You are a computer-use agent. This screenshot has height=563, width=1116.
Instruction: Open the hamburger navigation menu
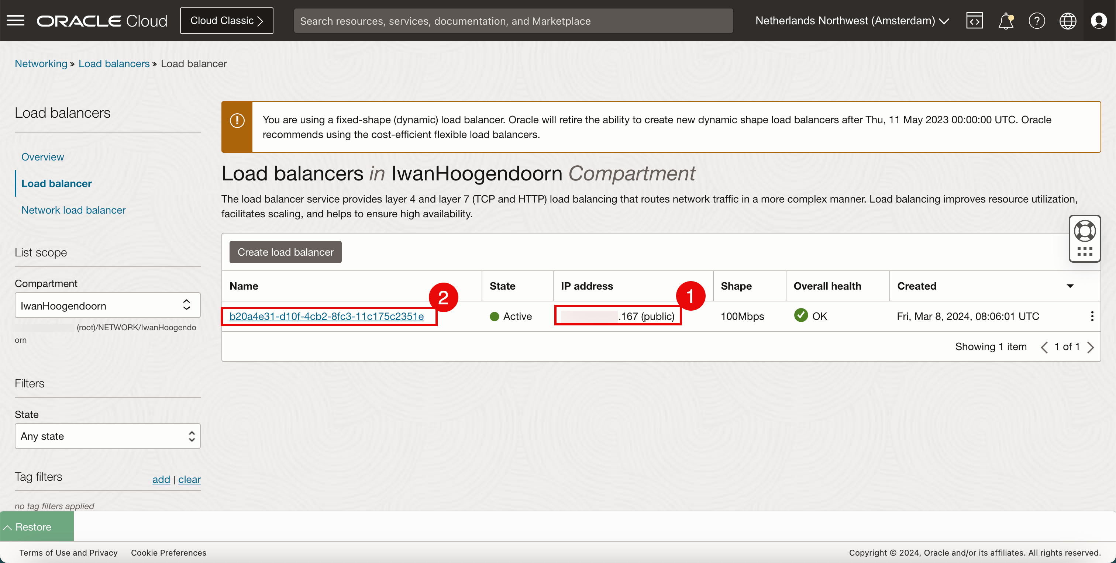[15, 20]
